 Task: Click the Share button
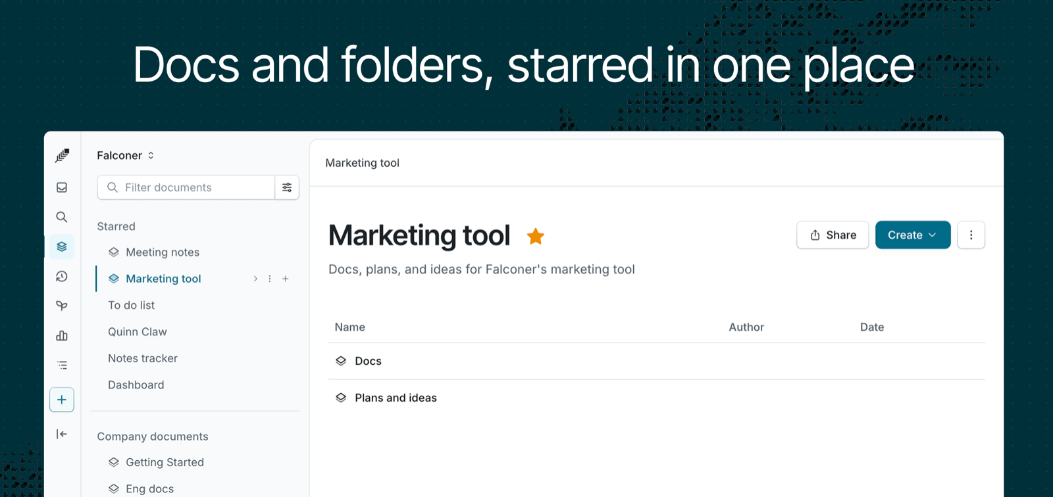(833, 235)
